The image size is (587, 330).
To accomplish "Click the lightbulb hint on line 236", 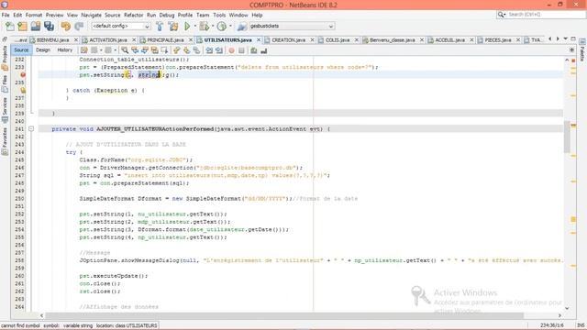I will (23, 90).
